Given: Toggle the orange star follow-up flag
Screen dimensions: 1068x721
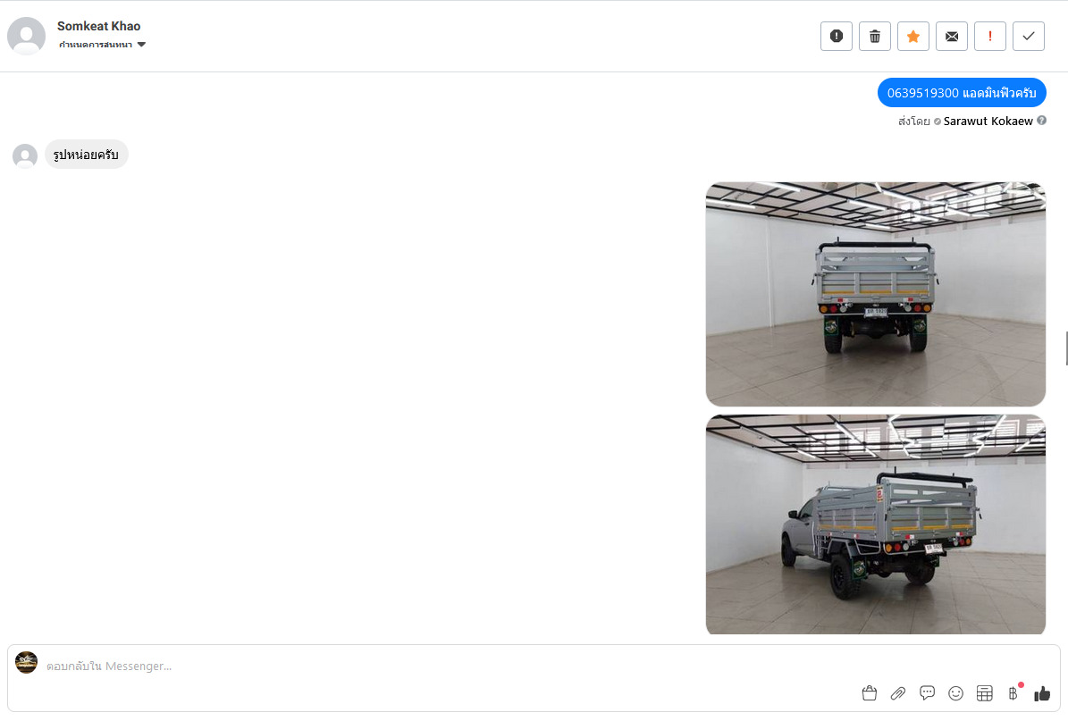Looking at the screenshot, I should tap(913, 36).
